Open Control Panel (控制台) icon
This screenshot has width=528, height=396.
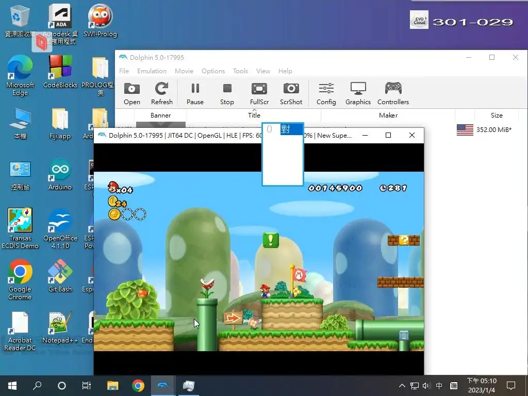(x=20, y=175)
